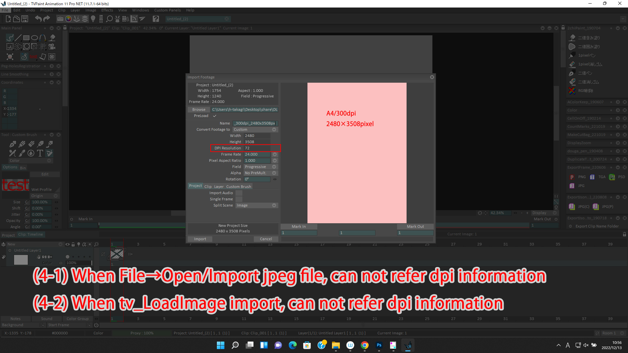Click the open project folder icon
The height and width of the screenshot is (353, 628).
click(16, 19)
